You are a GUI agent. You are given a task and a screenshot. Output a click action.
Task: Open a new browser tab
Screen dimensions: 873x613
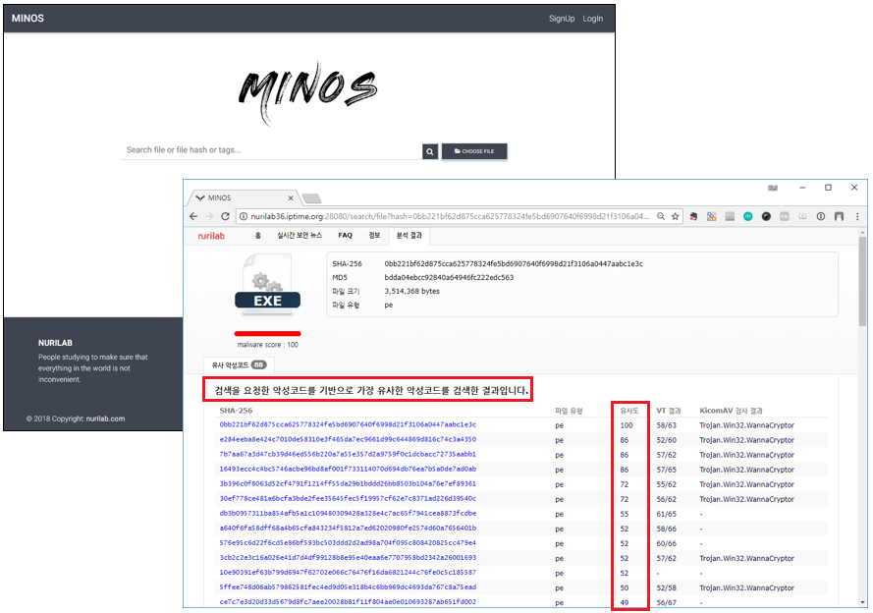click(x=310, y=197)
